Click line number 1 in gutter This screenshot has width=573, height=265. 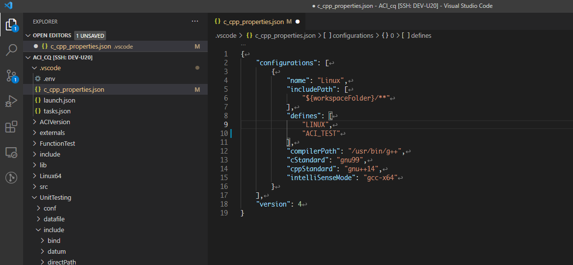pyautogui.click(x=226, y=53)
